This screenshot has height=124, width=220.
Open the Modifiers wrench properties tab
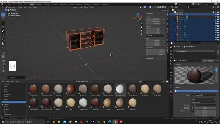click(x=171, y=76)
